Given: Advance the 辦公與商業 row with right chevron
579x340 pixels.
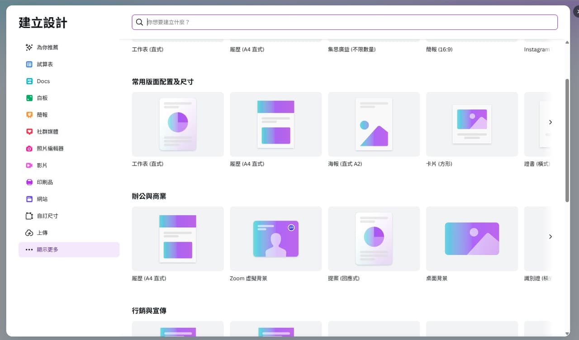Looking at the screenshot, I should tap(550, 236).
